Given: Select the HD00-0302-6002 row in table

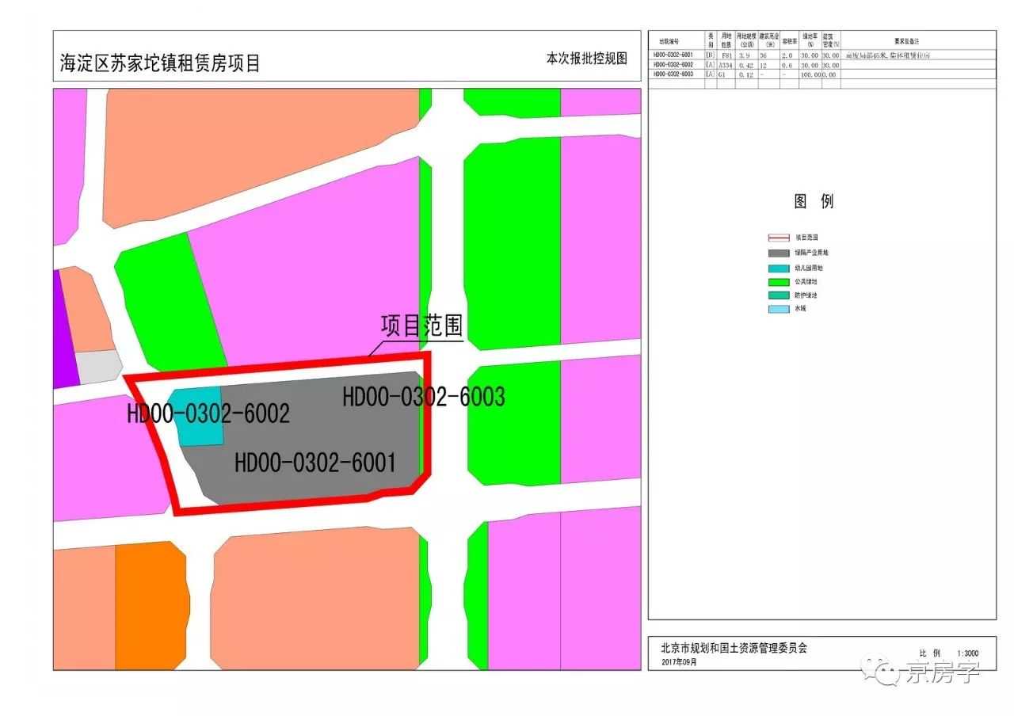Looking at the screenshot, I should [673, 65].
